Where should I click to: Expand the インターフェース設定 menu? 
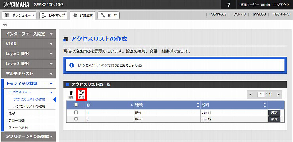pyautogui.click(x=29, y=34)
